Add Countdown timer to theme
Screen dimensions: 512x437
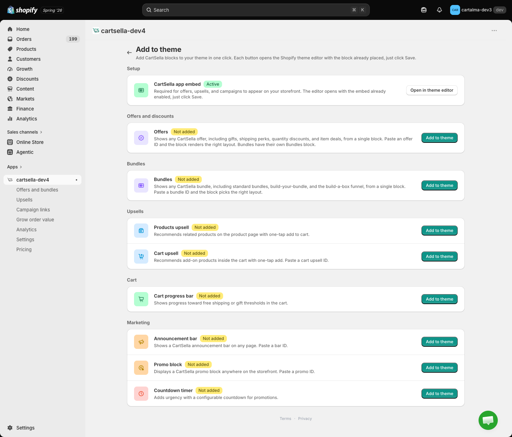[439, 394]
